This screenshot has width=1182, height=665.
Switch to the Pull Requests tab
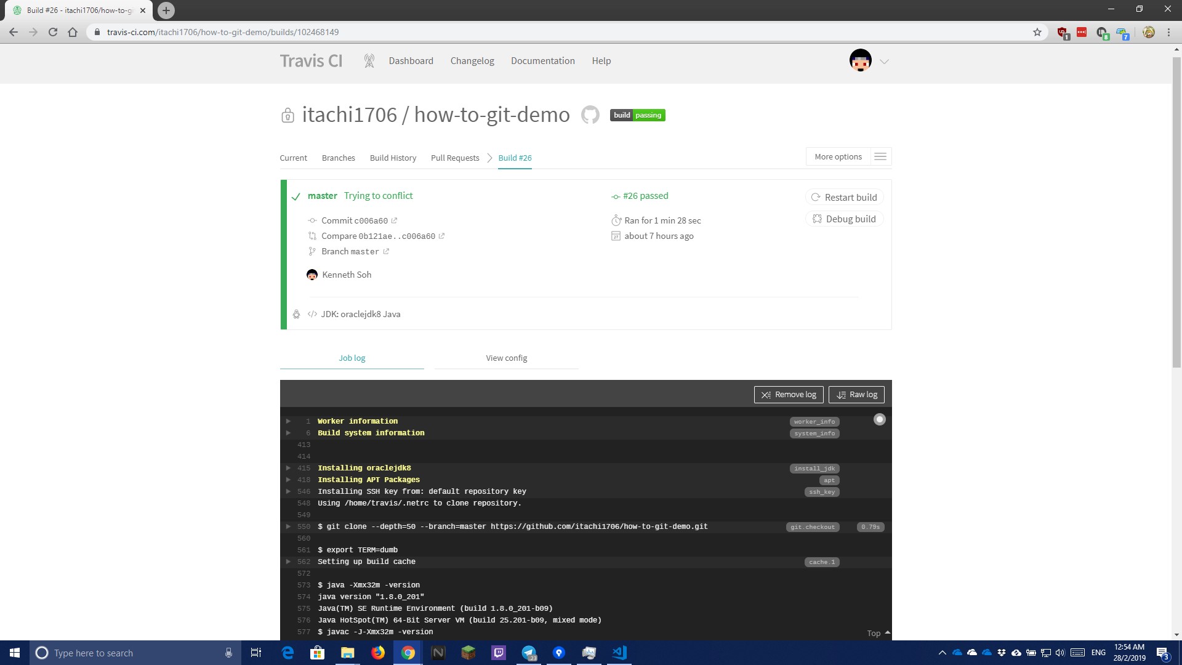pyautogui.click(x=455, y=158)
